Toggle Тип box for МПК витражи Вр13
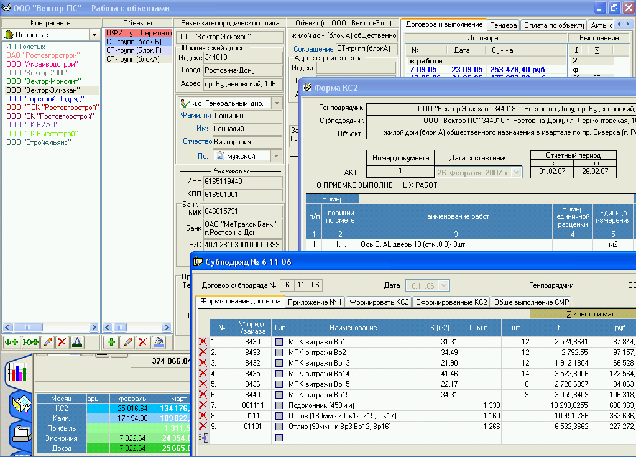 pyautogui.click(x=279, y=363)
